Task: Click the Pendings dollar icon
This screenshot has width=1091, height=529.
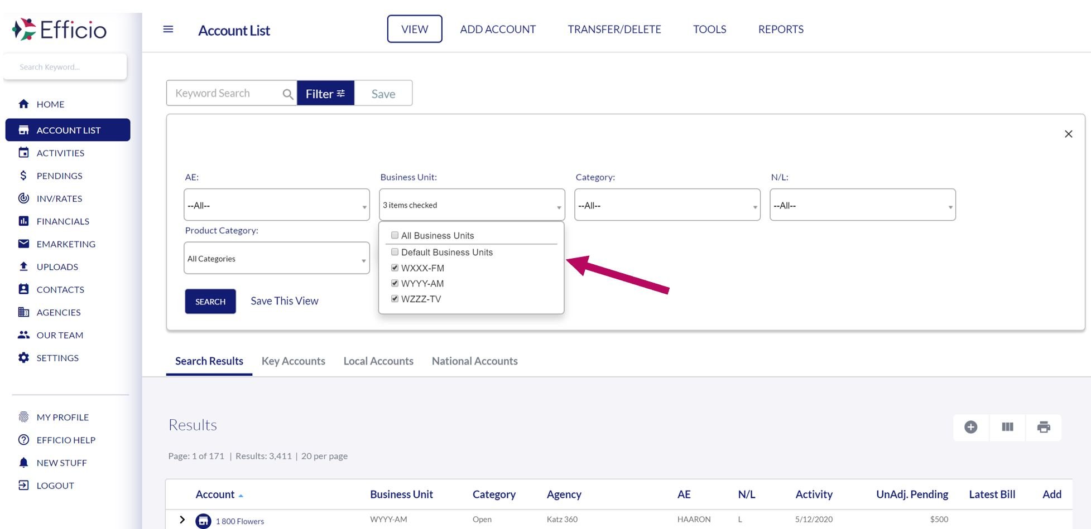Action: (23, 176)
